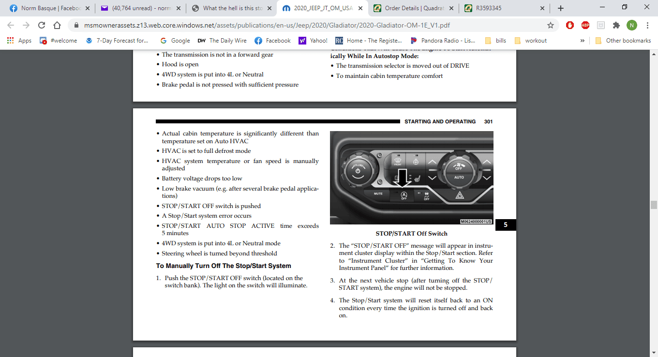
Task: Open the bills bookmark folder
Action: 495,41
